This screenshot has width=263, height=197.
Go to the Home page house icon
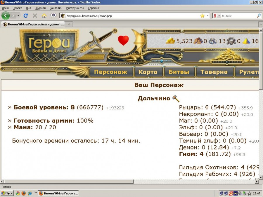(44, 16)
